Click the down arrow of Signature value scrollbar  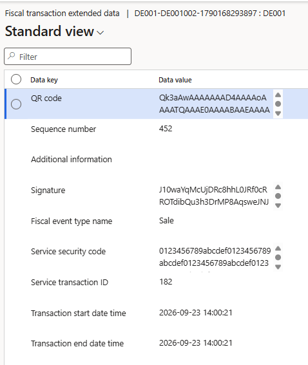pyautogui.click(x=278, y=205)
